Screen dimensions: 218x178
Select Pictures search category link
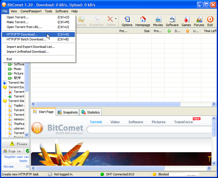159,122
